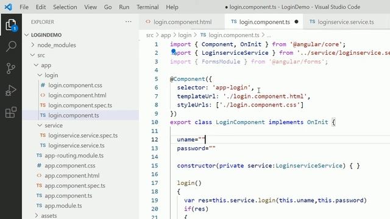390x219 pixels.
Task: Click line number 17 in gutter
Action: point(155,183)
